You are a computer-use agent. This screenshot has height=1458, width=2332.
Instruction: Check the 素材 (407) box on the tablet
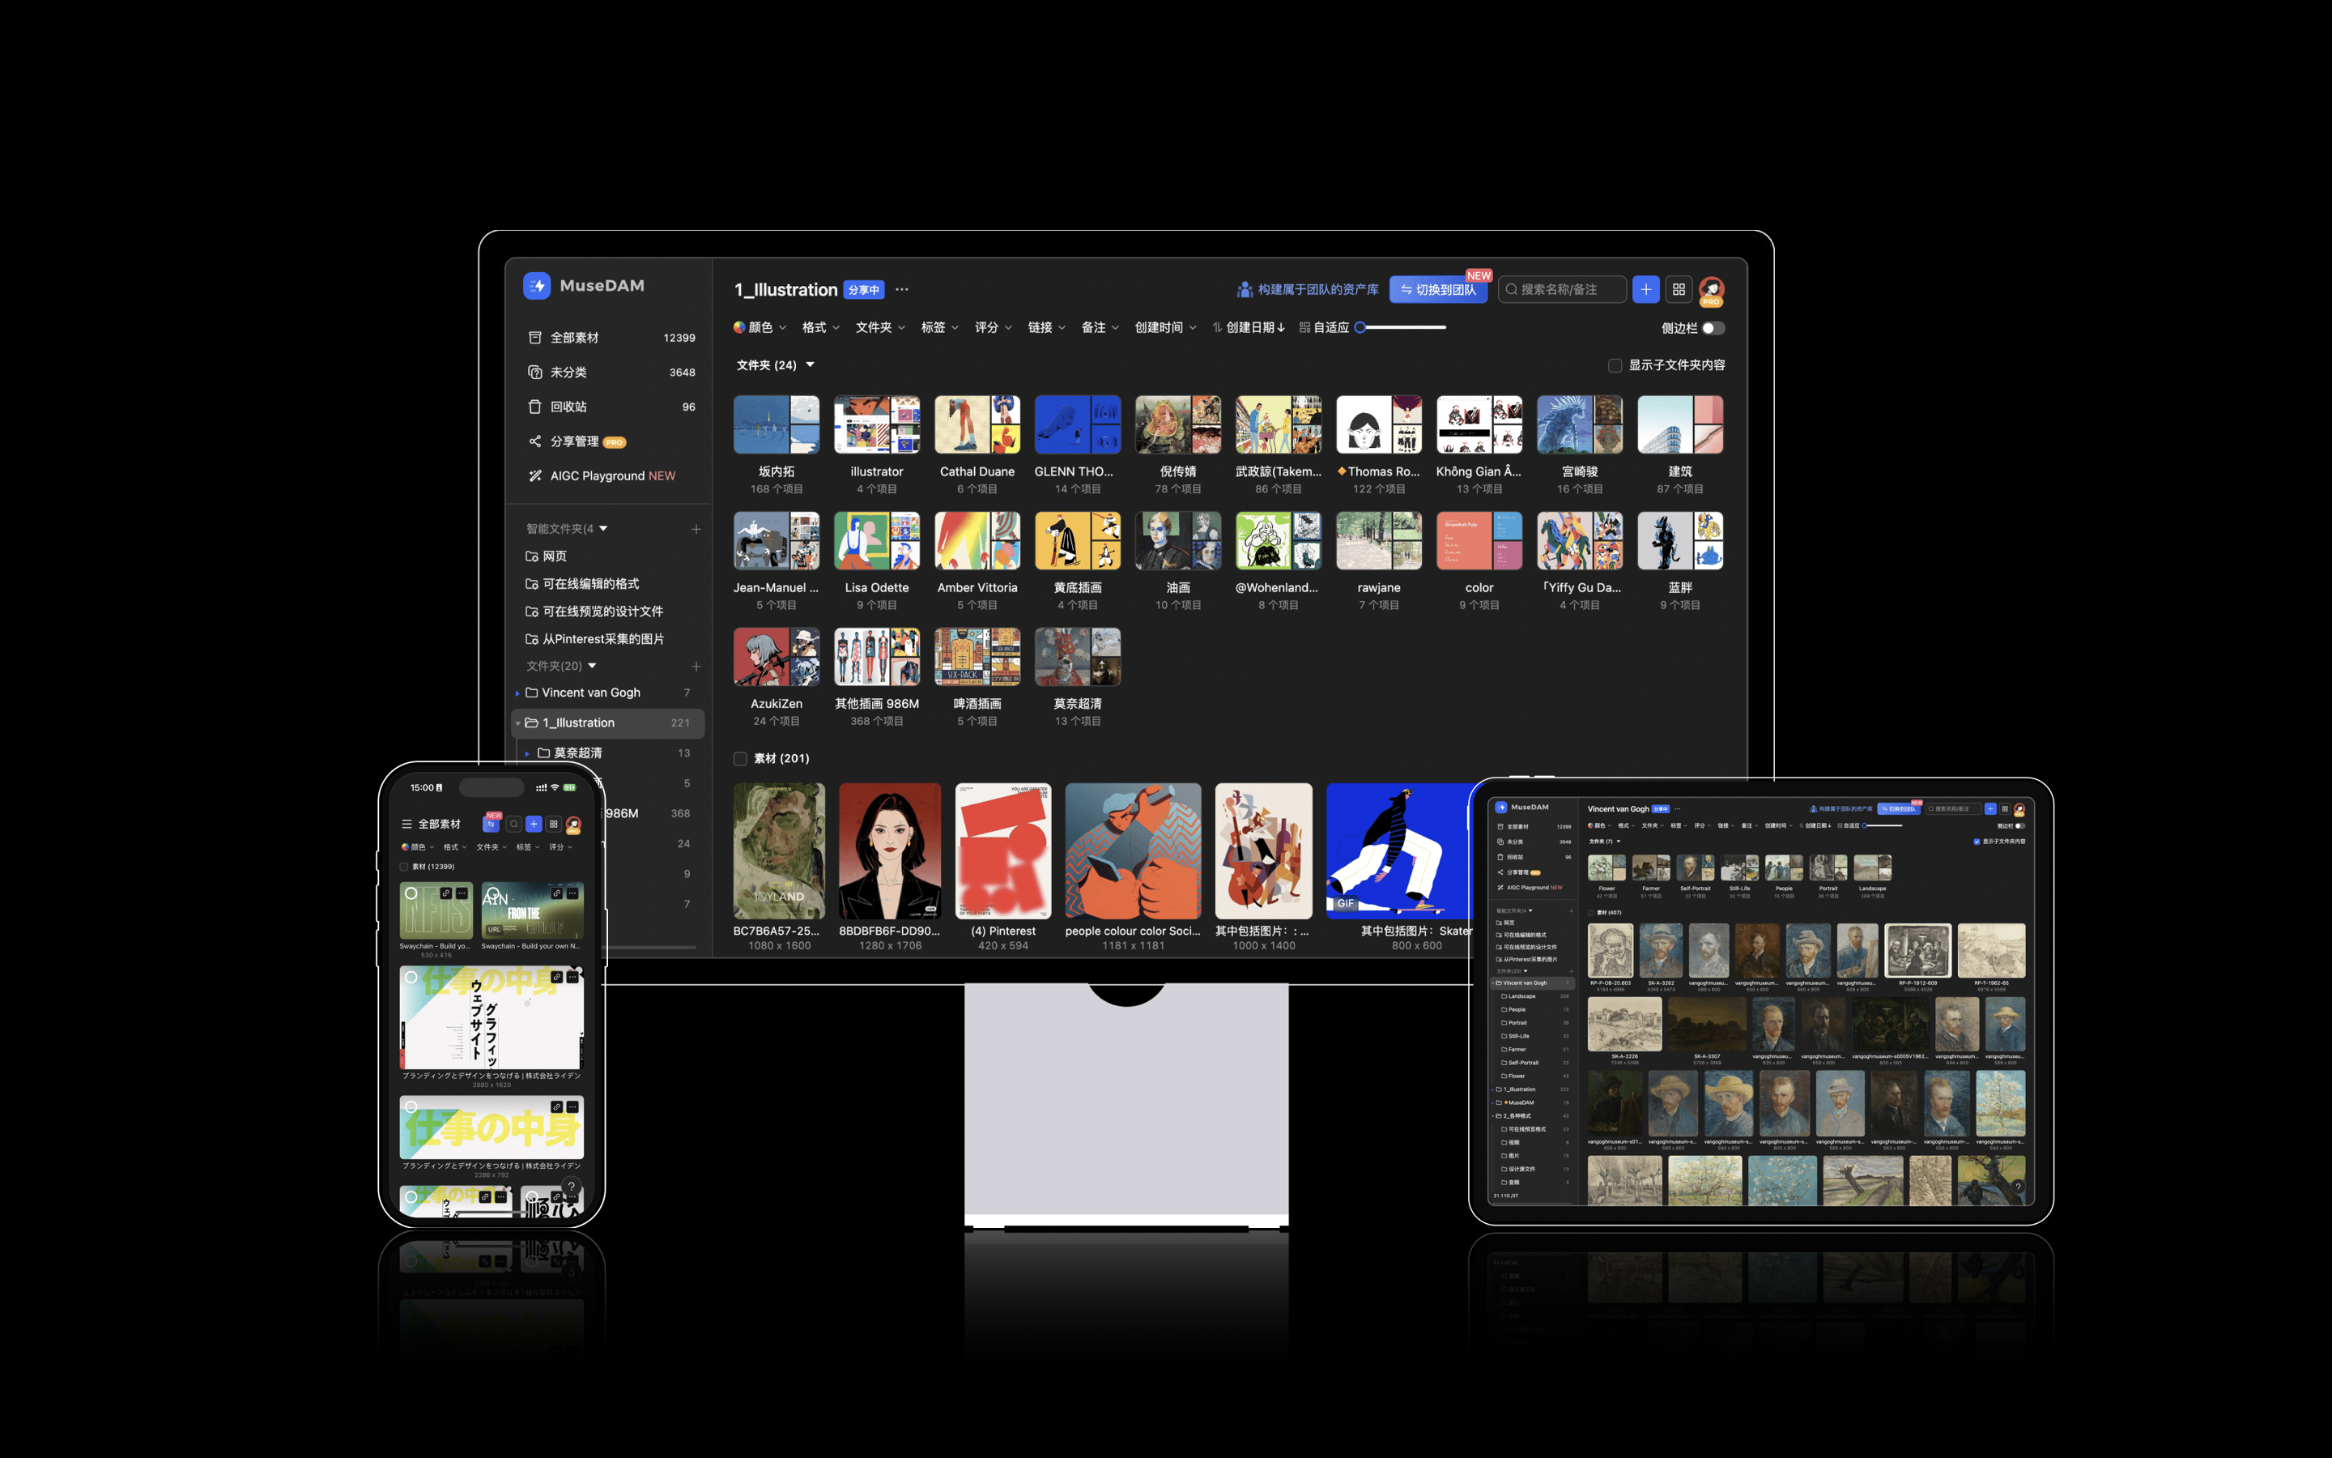point(1591,912)
